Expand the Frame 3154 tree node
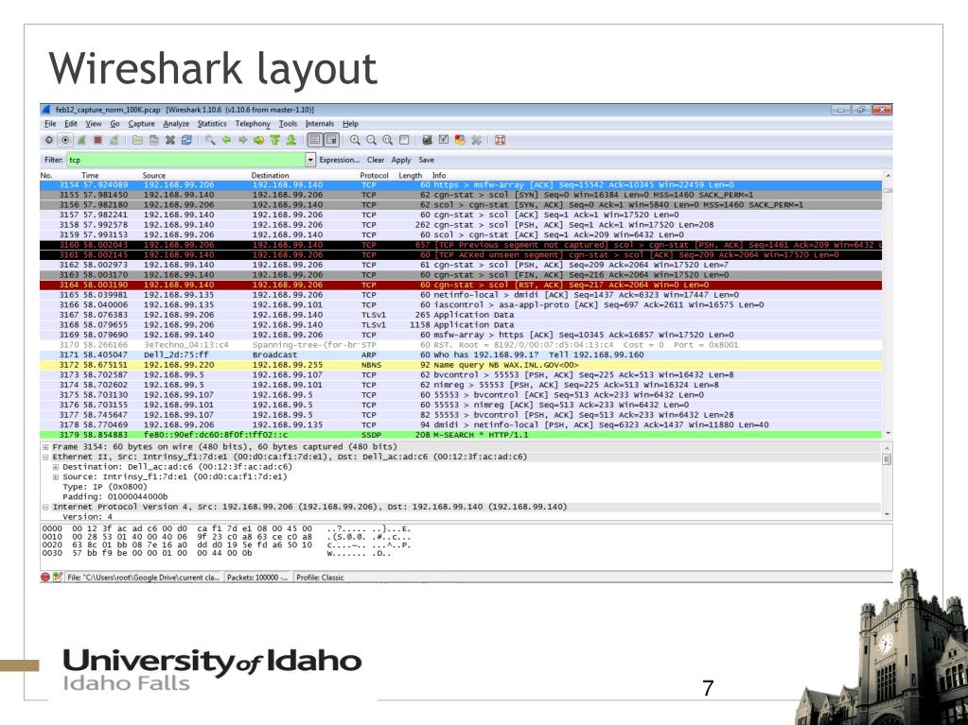Image resolution: width=968 pixels, height=725 pixels. click(x=45, y=447)
